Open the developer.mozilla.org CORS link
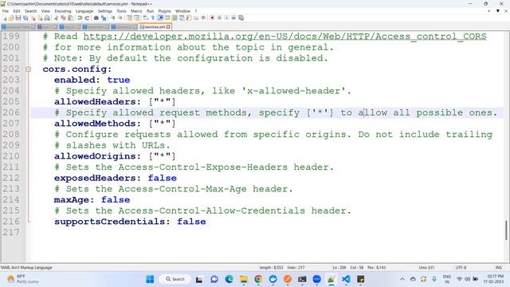Viewport: 510px width, 287px height. click(x=284, y=37)
